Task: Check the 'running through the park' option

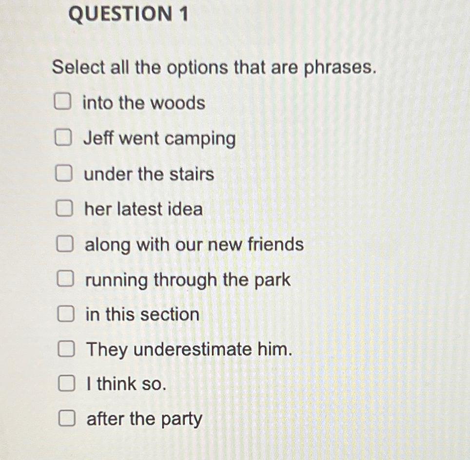Action: point(65,278)
